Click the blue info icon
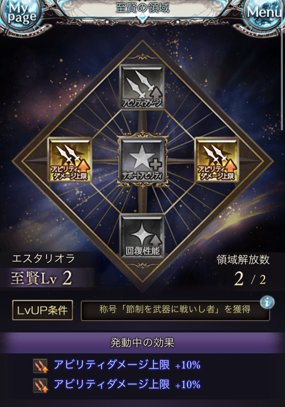 267,302
